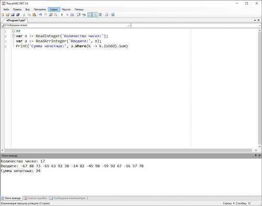Collapse the fold marker at the var n line
Image resolution: width=262 pixels, height=206 pixels.
[x=14, y=36]
